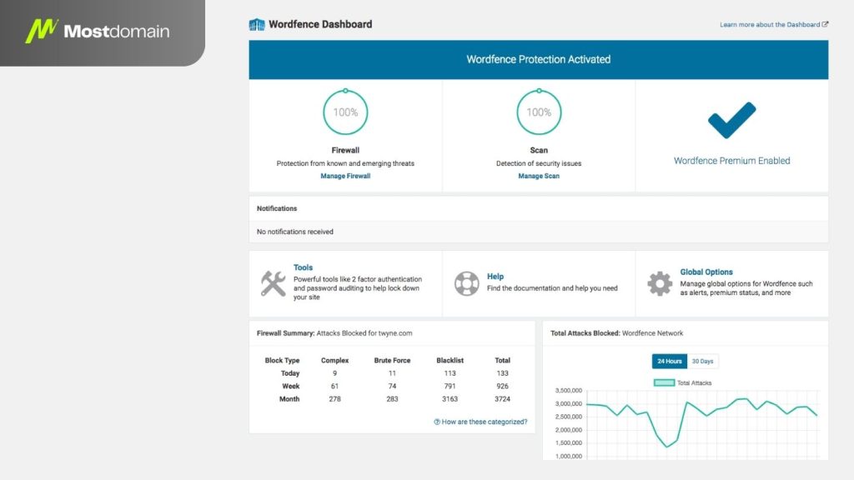The image size is (854, 480).
Task: Click the Complex column header
Action: (x=335, y=360)
